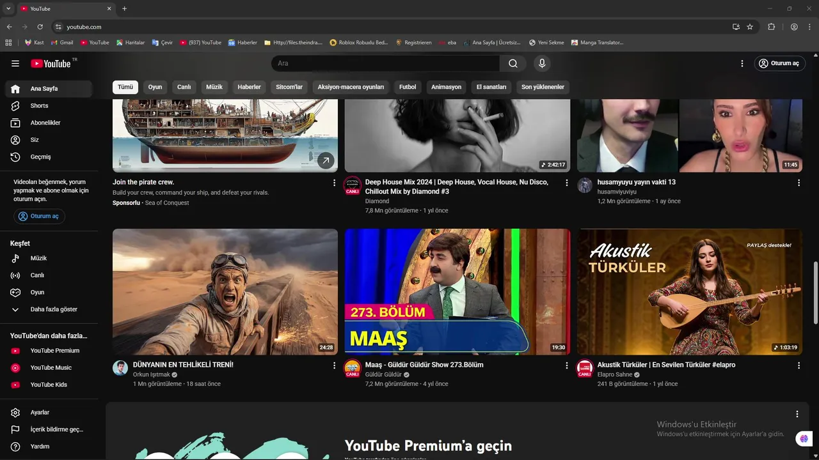Click the YouTube logo
Screen dimensions: 819x460
pos(51,63)
